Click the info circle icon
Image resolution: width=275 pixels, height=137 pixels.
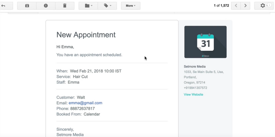269,5
